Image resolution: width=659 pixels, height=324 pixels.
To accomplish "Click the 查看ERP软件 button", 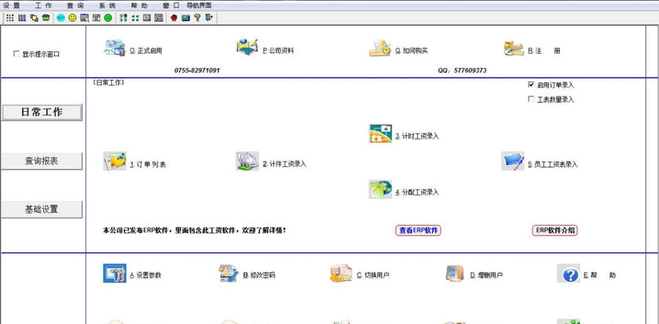I will (x=418, y=230).
